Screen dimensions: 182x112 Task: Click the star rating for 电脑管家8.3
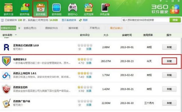click(x=85, y=59)
